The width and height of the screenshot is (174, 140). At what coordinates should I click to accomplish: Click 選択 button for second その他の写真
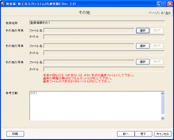tap(143, 46)
